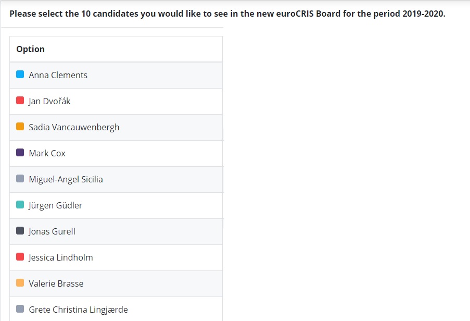Click the orange swatch beside Sadia Vancauwenbergh
The width and height of the screenshot is (470, 321).
tap(20, 126)
